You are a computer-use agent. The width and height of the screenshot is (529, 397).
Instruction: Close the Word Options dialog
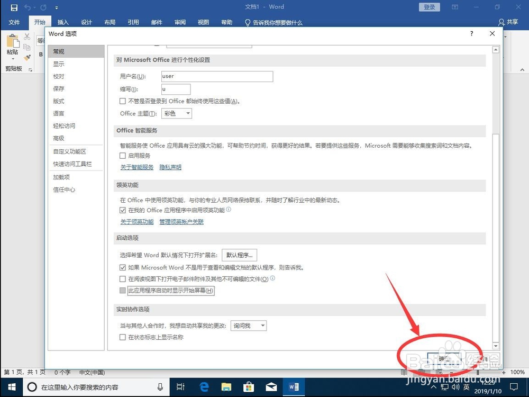pyautogui.click(x=492, y=33)
